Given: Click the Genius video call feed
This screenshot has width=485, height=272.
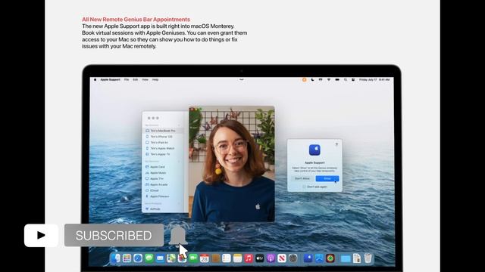Looking at the screenshot, I should pos(232,164).
